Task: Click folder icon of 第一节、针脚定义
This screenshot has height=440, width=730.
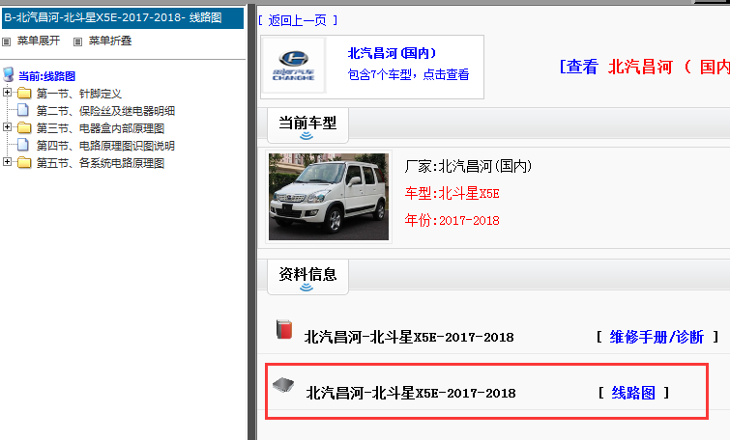Action: pyautogui.click(x=24, y=94)
